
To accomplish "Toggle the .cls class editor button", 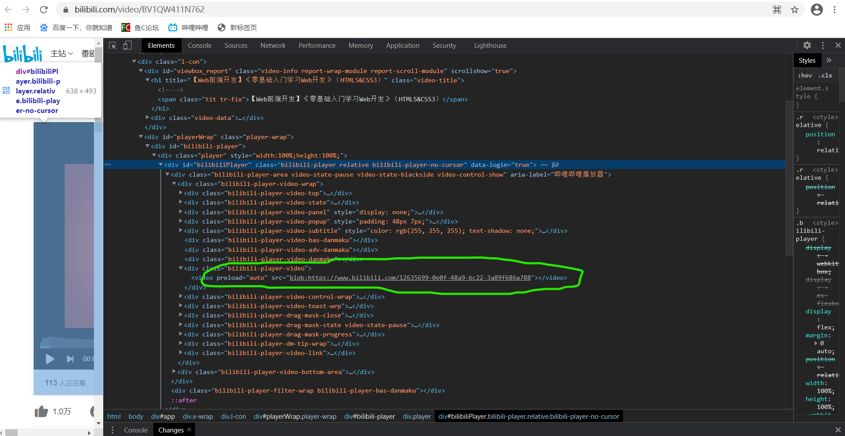I will 825,75.
